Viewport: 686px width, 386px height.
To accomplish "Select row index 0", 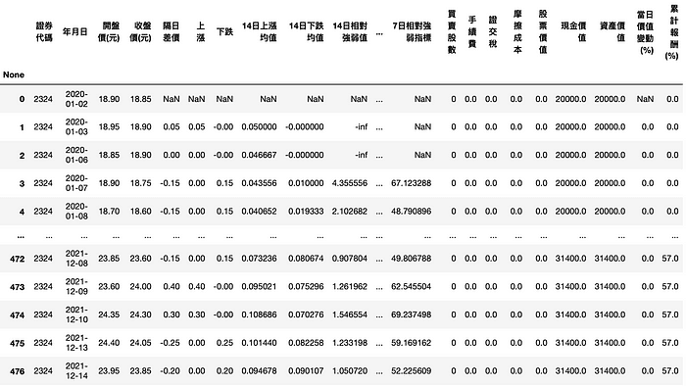I will tap(22, 99).
